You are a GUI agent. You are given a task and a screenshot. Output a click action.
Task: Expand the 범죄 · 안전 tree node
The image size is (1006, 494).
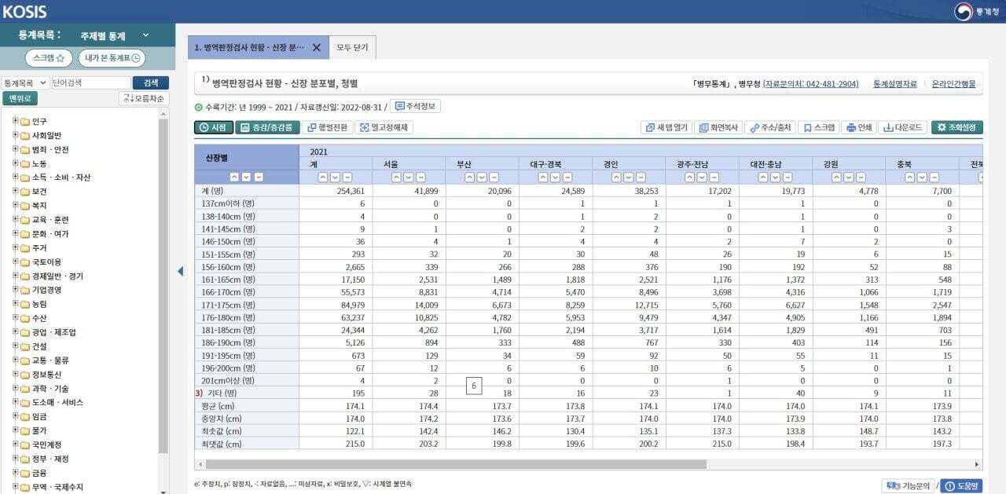tap(15, 149)
